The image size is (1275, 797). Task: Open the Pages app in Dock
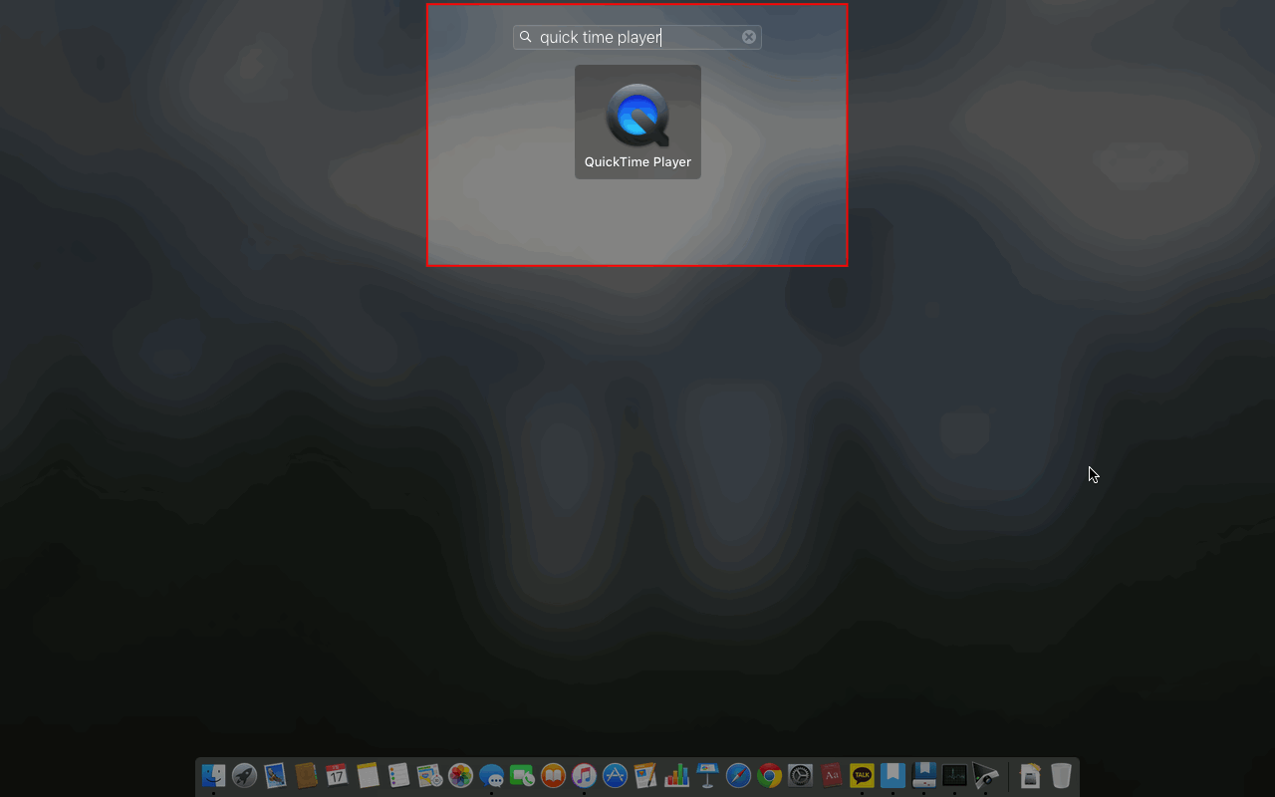tap(645, 775)
